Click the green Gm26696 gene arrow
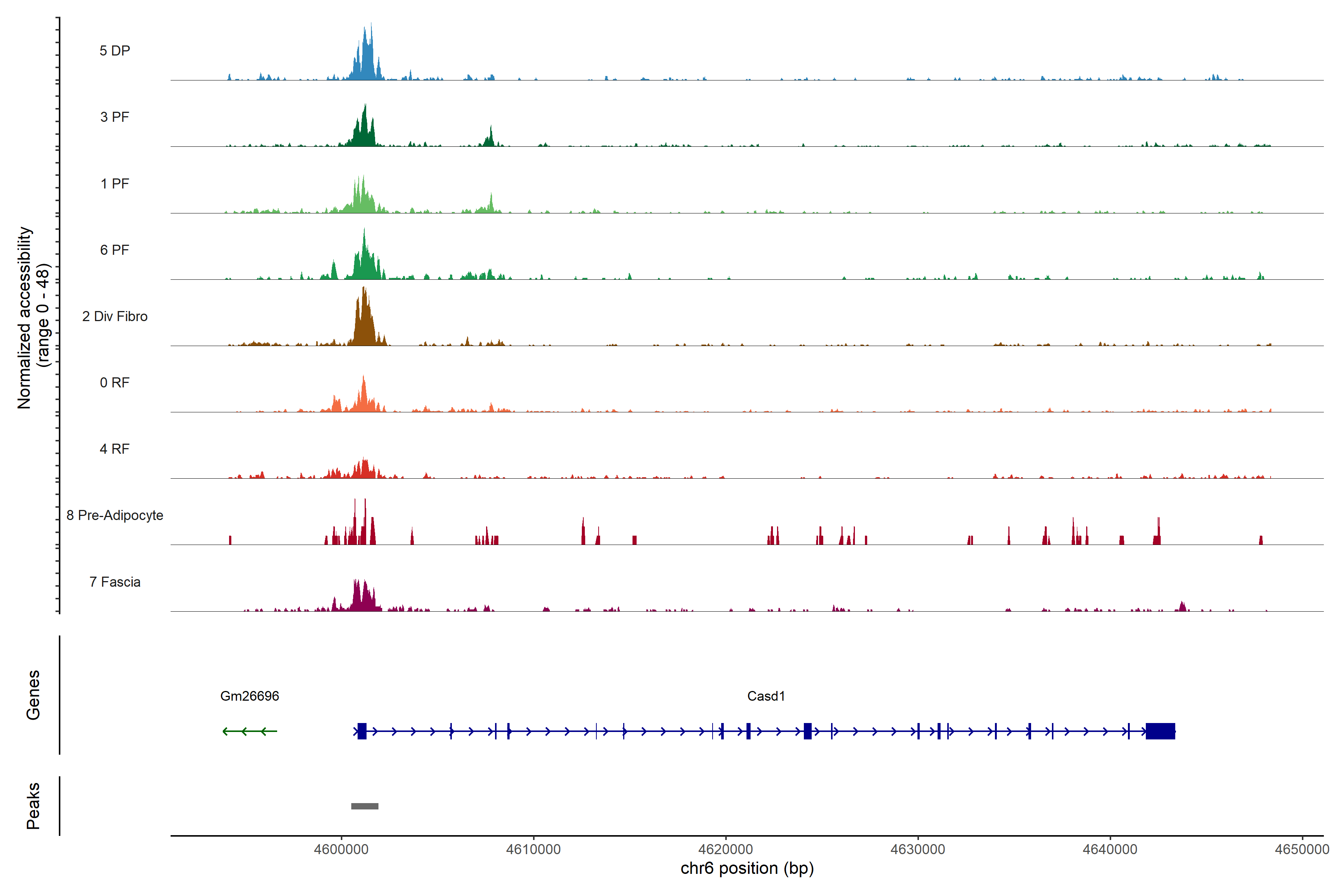 click(x=250, y=731)
